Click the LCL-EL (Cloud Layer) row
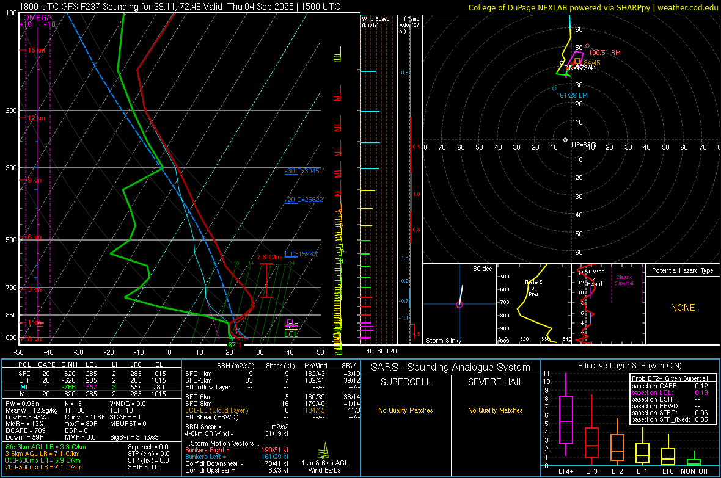The height and width of the screenshot is (478, 721). [x=273, y=410]
